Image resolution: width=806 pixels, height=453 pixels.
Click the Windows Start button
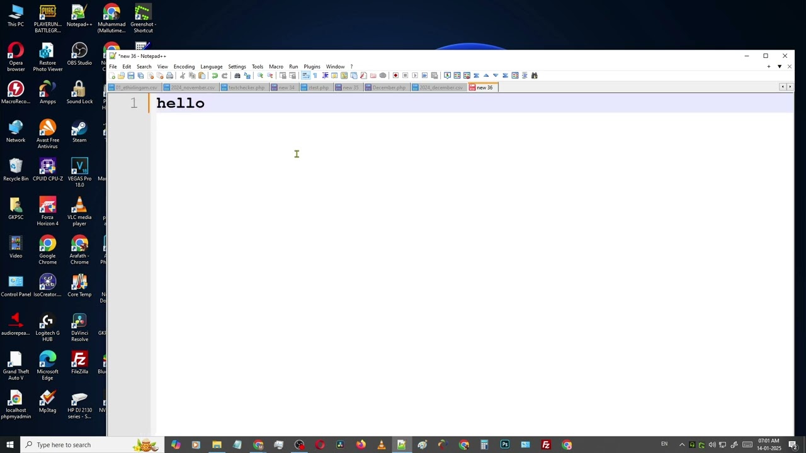[x=10, y=445]
